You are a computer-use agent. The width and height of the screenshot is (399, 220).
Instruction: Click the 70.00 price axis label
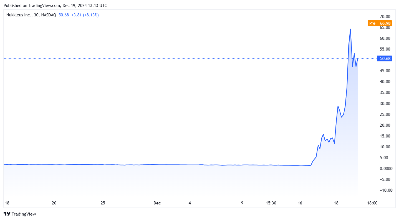click(x=384, y=16)
